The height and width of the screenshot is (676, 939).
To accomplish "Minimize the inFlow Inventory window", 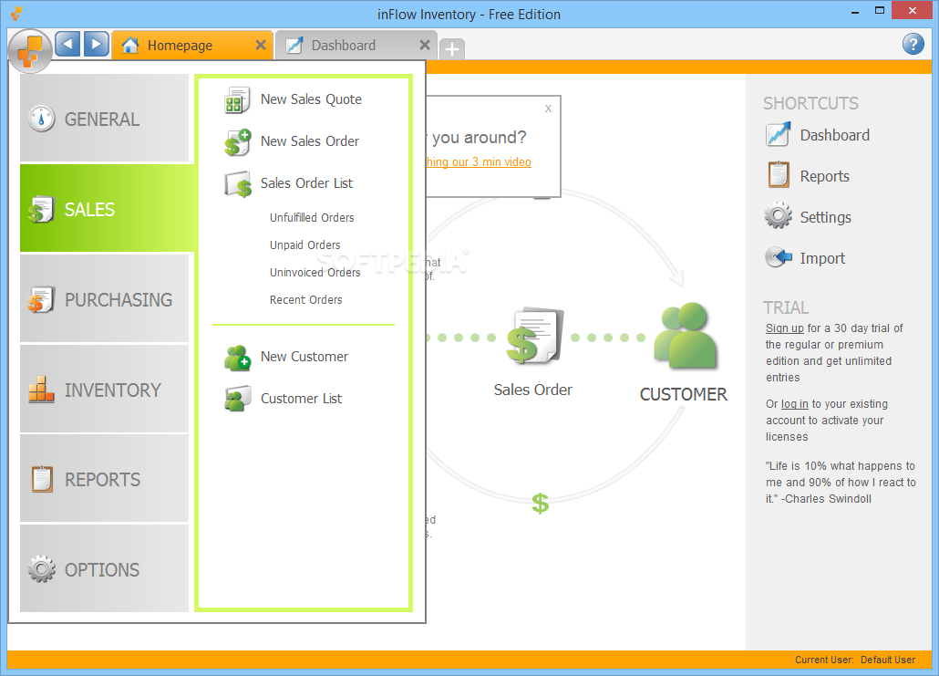I will [x=855, y=11].
